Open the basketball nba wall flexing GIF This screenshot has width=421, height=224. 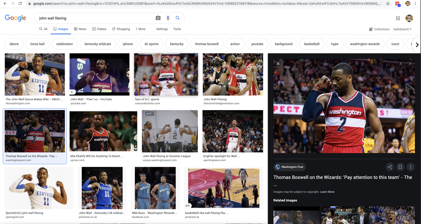click(224, 188)
